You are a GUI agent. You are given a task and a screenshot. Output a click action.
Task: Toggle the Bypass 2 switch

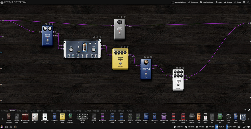tap(210, 127)
